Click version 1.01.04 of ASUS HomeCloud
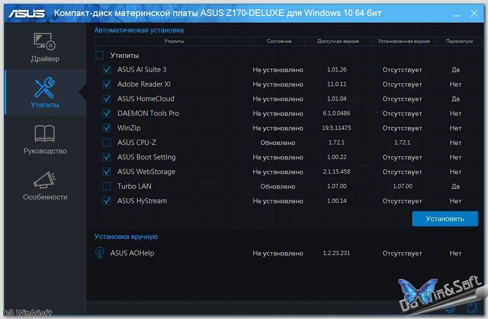This screenshot has height=319, width=488. [337, 99]
